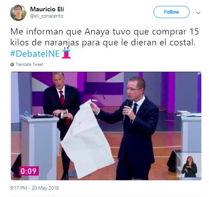Screen dimensions: 209x197
Task: Click the Follow button
Action: 171,12
